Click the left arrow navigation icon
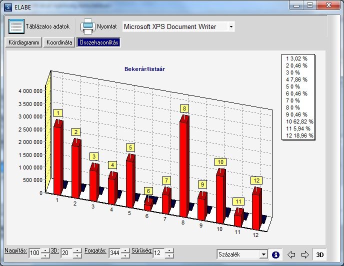The height and width of the screenshot is (266, 344). coord(291,254)
